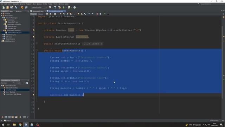The width and height of the screenshot is (225, 127).
Task: Click the folded {...3 lines} block
Action: pyautogui.click(x=92, y=44)
